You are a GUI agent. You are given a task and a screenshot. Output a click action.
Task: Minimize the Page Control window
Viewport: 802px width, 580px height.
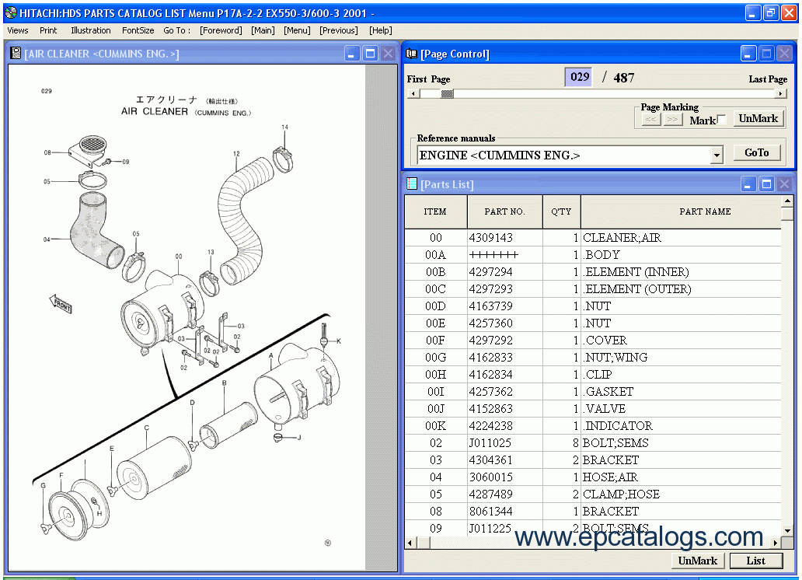(x=748, y=53)
